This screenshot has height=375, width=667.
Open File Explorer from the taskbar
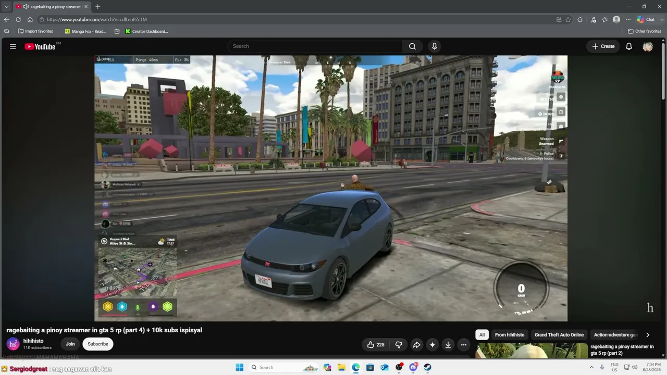click(x=341, y=367)
